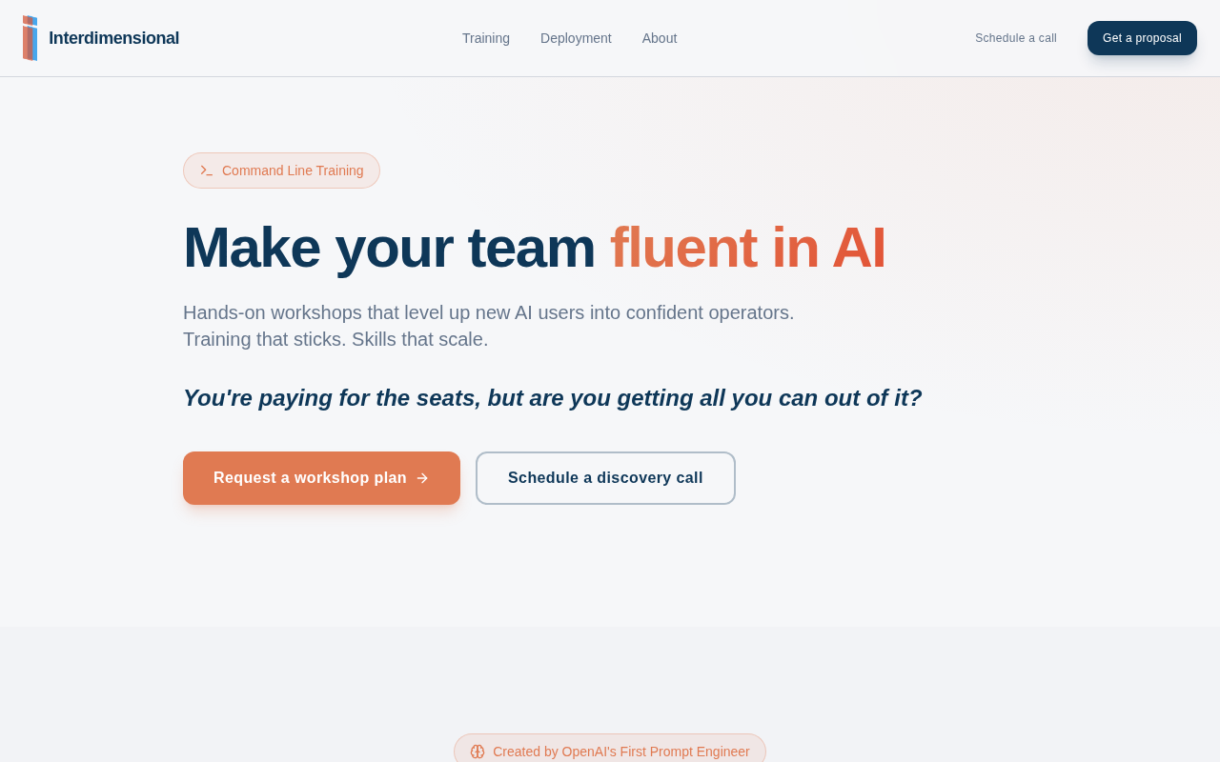The image size is (1220, 762).
Task: Open the Deployment nav item
Action: (576, 38)
